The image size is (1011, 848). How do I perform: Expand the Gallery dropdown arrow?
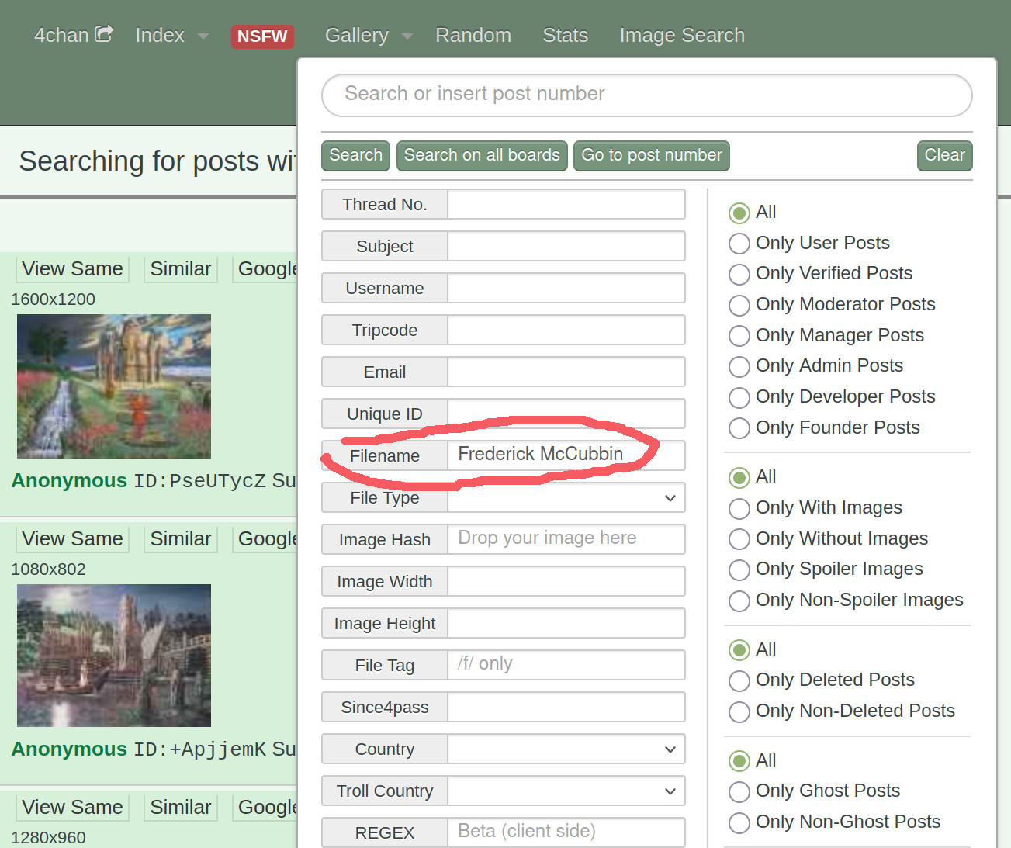(x=407, y=36)
